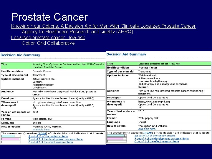Click left pink development process progress bar
Image resolution: width=212 pixels, height=159 pixels.
[11, 139]
